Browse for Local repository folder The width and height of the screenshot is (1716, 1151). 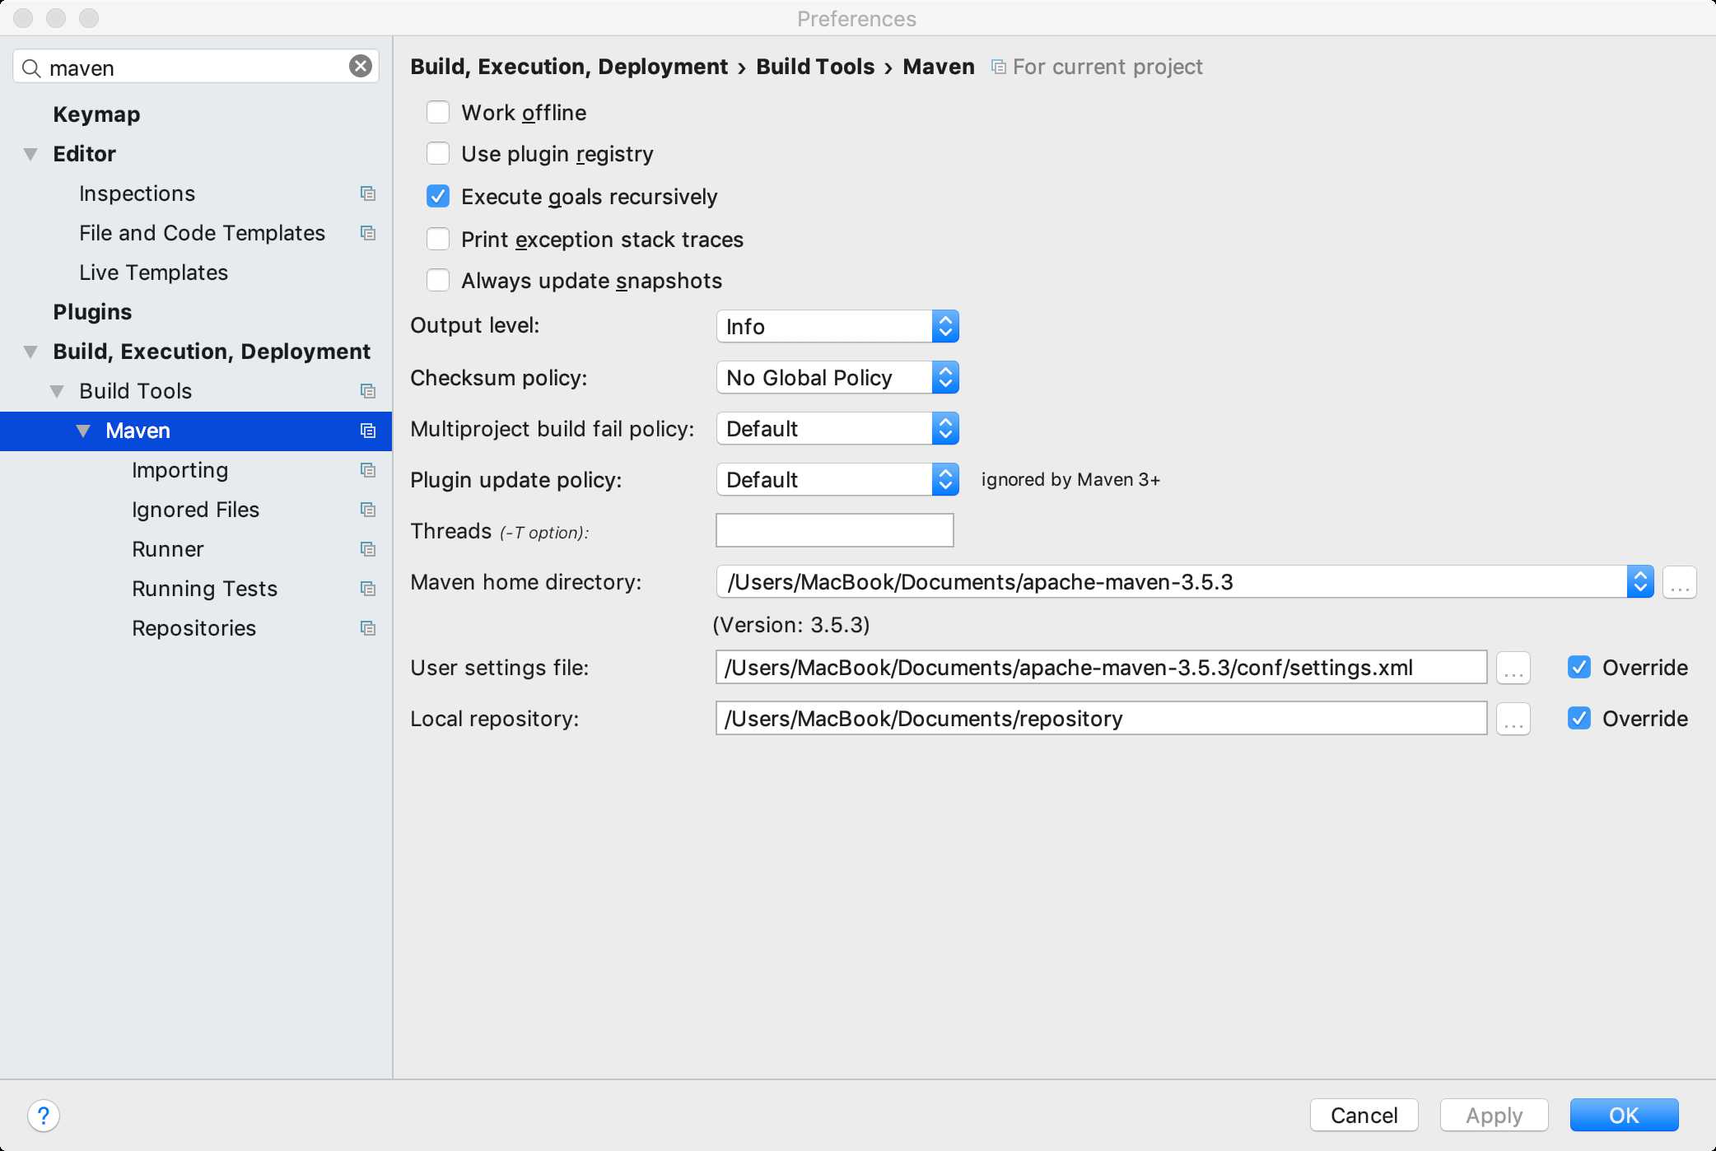tap(1513, 719)
